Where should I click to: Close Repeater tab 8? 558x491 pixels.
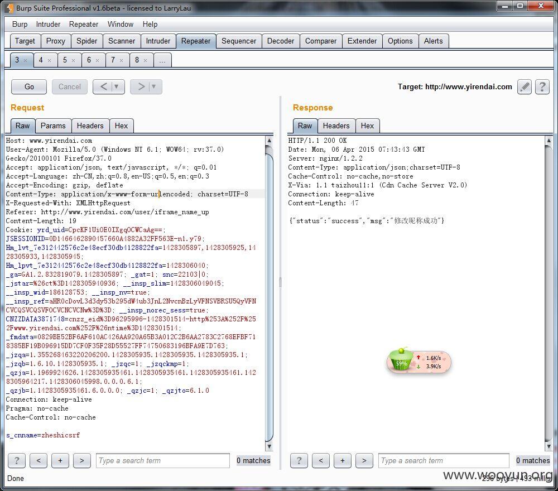[145, 60]
